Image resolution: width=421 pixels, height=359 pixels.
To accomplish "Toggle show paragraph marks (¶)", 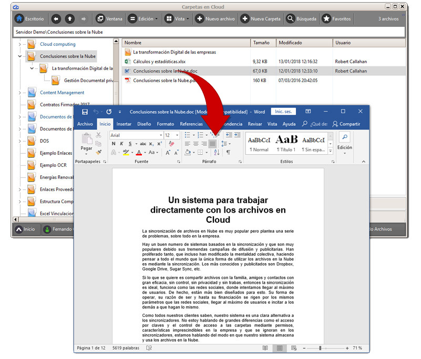I will pos(228,153).
